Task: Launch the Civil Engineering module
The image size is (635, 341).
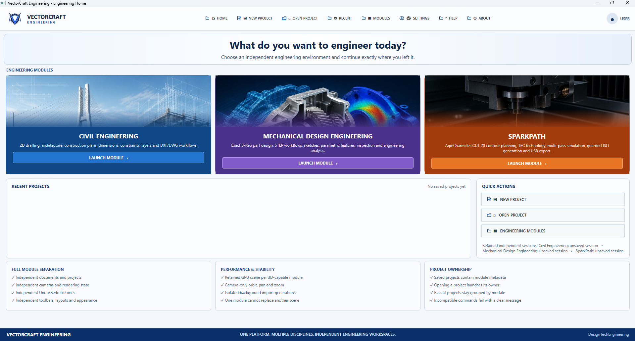Action: pyautogui.click(x=109, y=158)
